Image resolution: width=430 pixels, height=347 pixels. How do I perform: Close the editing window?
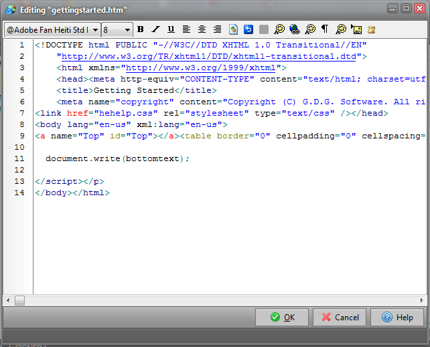pyautogui.click(x=419, y=9)
